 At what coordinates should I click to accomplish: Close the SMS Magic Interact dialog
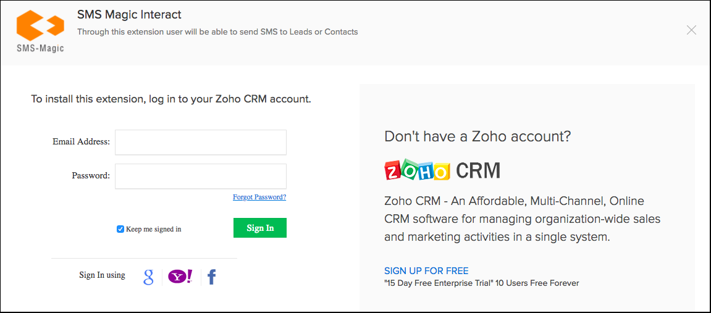(x=691, y=30)
